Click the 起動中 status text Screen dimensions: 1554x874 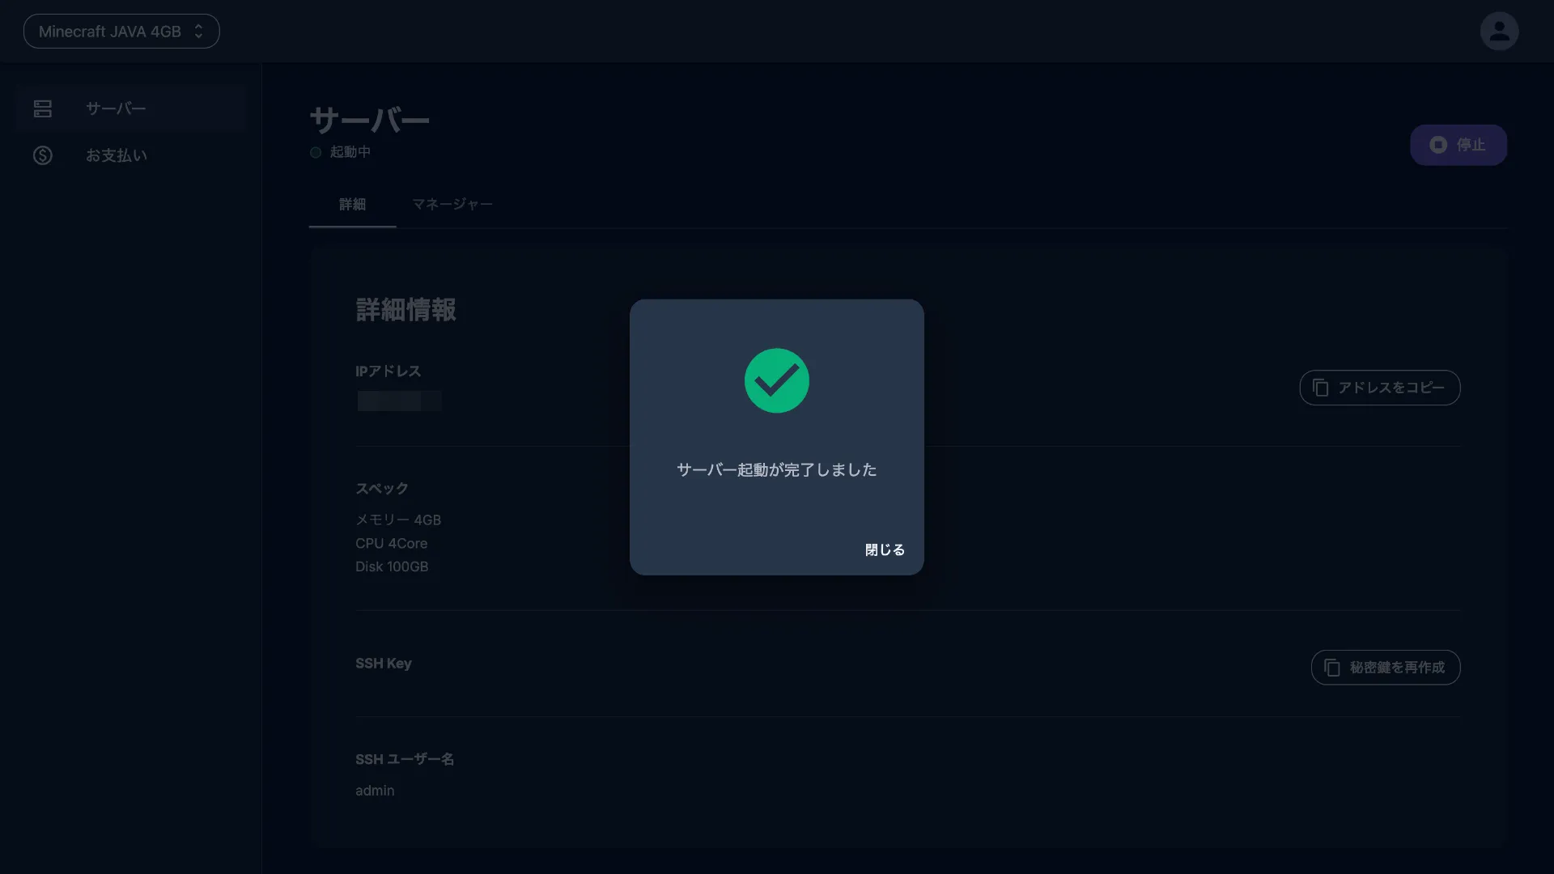[x=350, y=152]
